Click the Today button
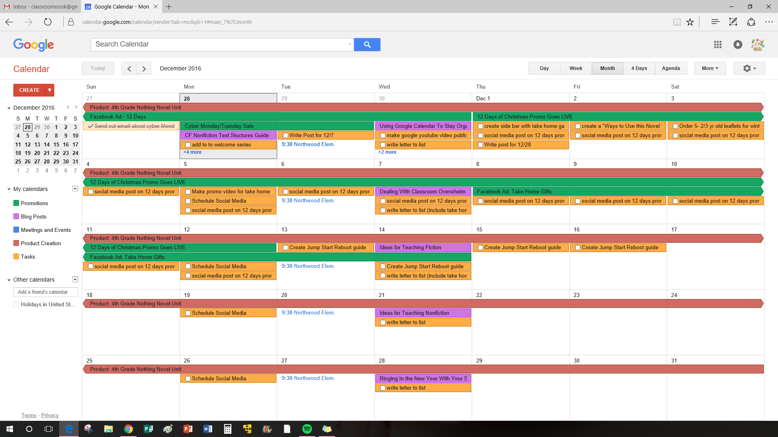This screenshot has width=778, height=437. (x=98, y=68)
